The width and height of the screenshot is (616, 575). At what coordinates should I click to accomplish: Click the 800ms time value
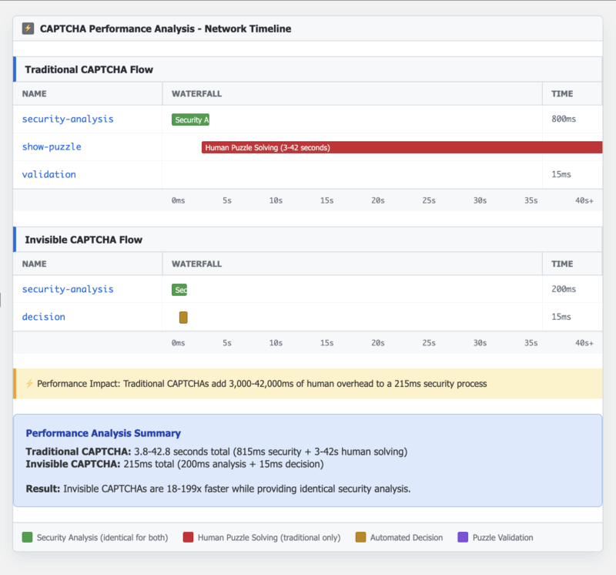(x=564, y=119)
